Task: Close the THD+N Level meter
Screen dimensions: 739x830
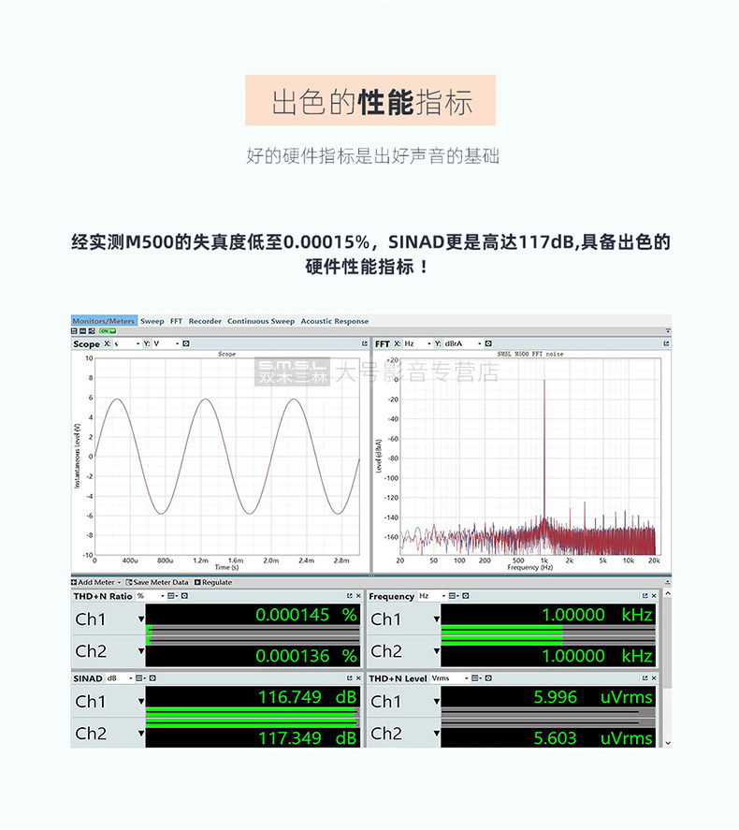Action: click(x=654, y=678)
